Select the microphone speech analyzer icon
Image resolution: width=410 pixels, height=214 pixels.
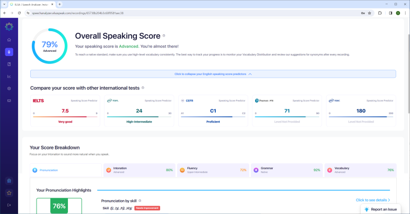tap(9, 52)
